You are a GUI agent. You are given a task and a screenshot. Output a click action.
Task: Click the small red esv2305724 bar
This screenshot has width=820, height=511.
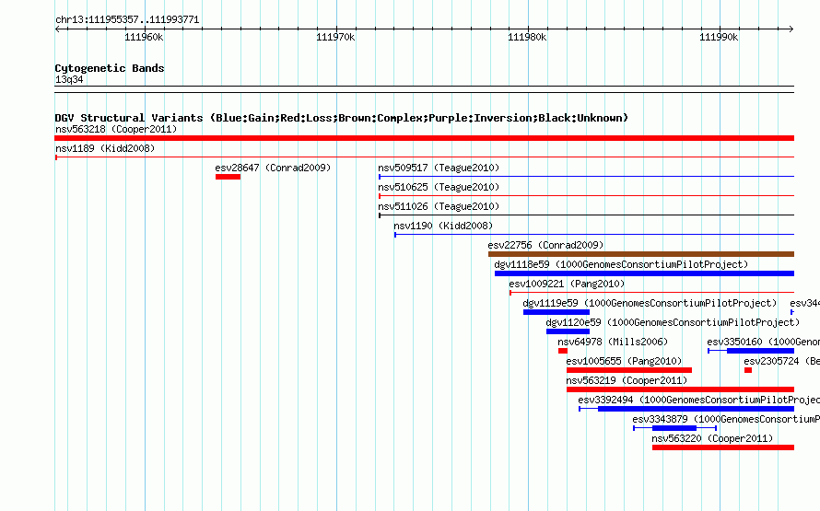click(x=748, y=370)
